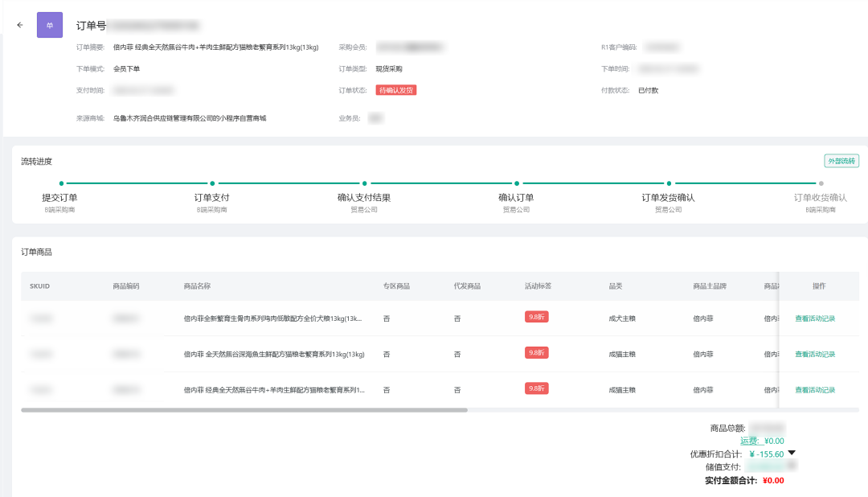
Task: Click 9.8折 tag in third product row
Action: pyautogui.click(x=536, y=388)
